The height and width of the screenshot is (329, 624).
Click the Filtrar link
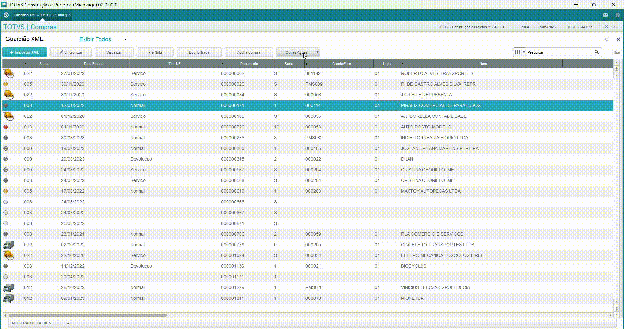click(x=616, y=52)
